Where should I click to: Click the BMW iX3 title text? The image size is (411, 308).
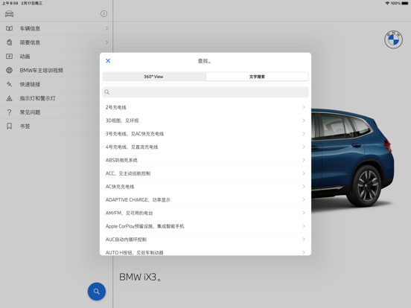(140, 277)
